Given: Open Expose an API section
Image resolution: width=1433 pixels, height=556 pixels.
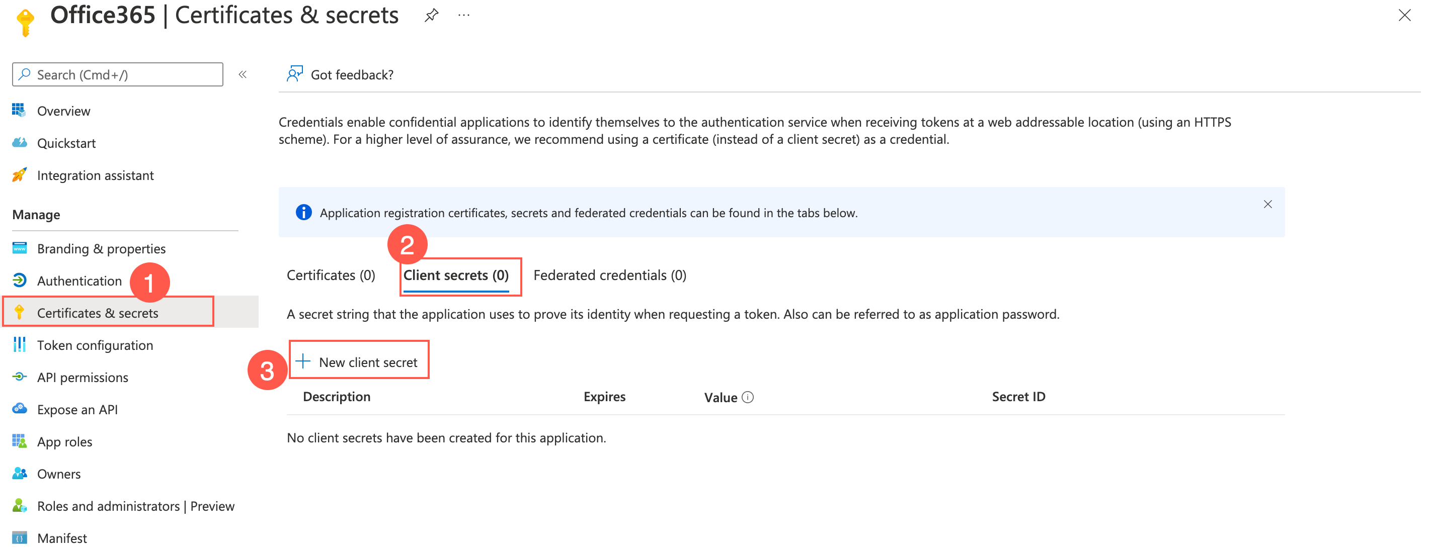Looking at the screenshot, I should 77,410.
